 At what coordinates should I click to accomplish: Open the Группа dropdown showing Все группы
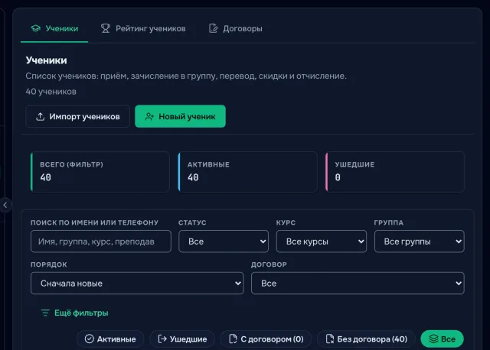pyautogui.click(x=420, y=241)
